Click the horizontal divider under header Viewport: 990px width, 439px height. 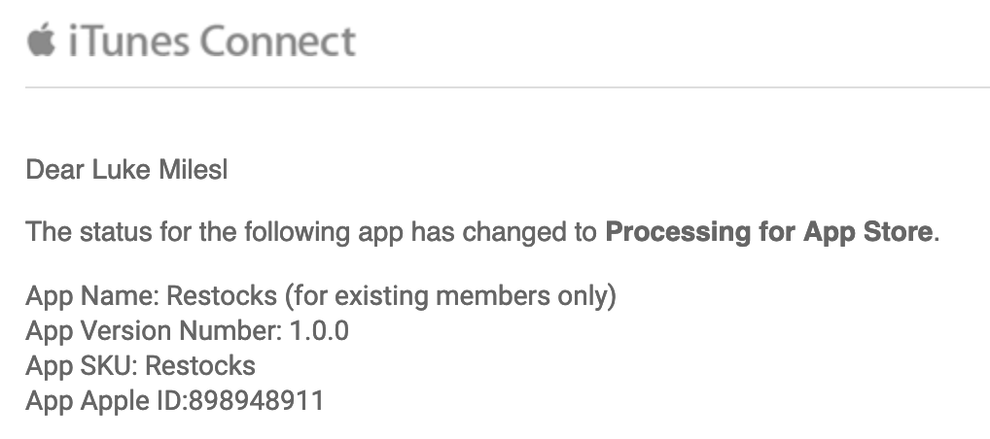click(508, 87)
